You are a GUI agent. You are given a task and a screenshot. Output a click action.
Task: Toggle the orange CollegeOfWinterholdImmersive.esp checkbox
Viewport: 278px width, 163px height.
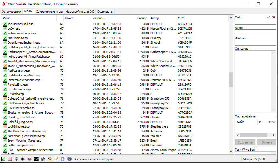[5, 99]
